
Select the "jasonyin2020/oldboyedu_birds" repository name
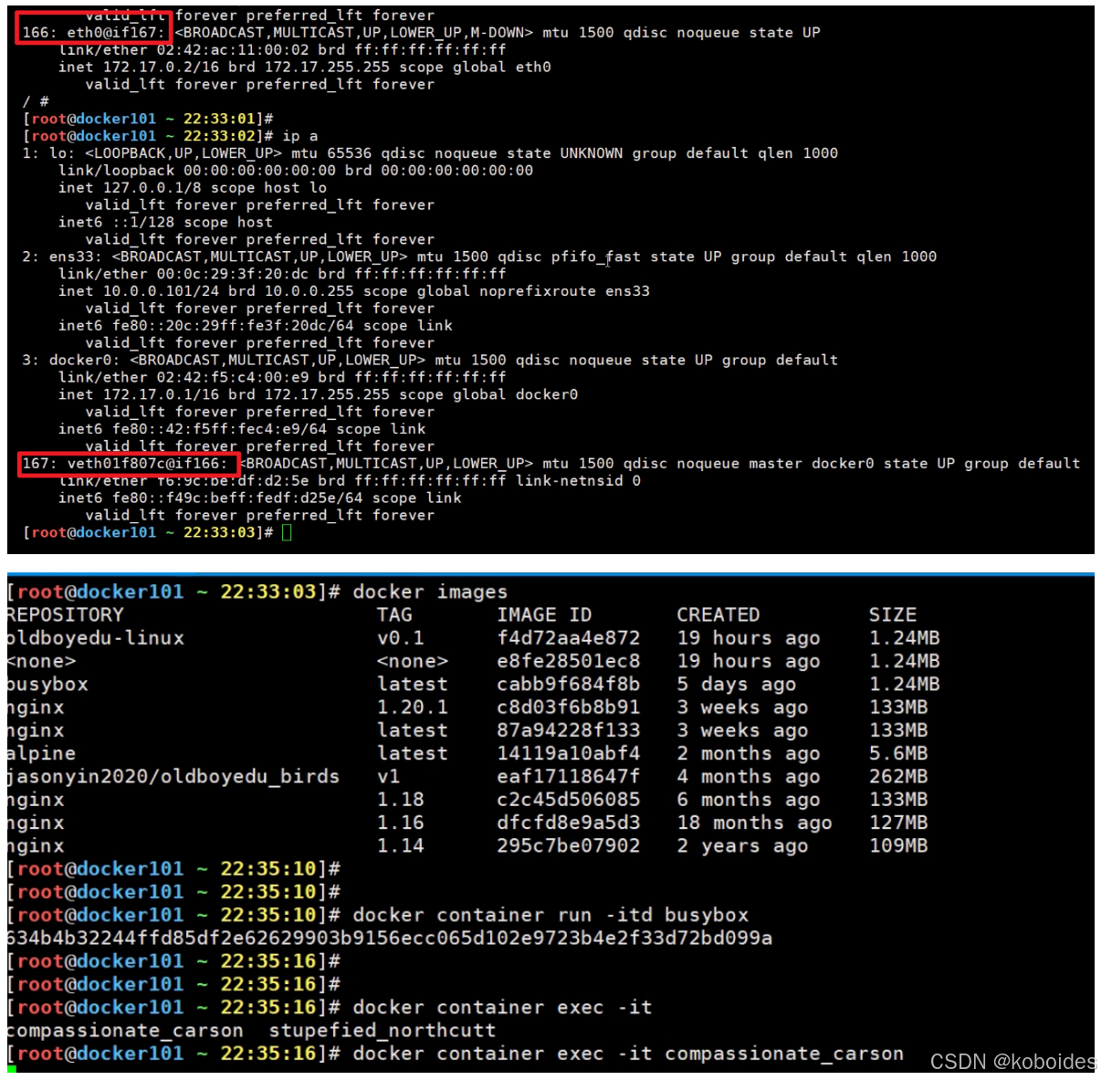173,777
